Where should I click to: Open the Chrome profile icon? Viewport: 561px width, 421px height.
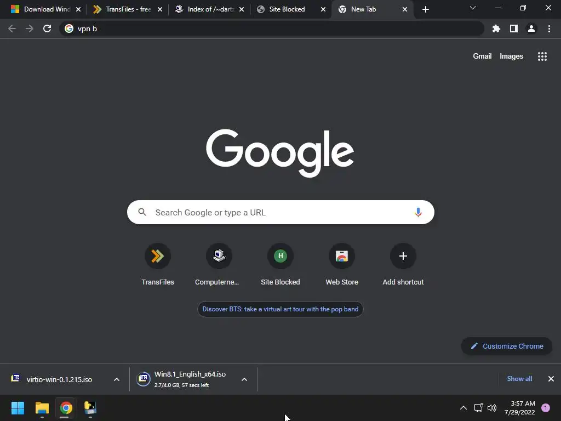(531, 29)
